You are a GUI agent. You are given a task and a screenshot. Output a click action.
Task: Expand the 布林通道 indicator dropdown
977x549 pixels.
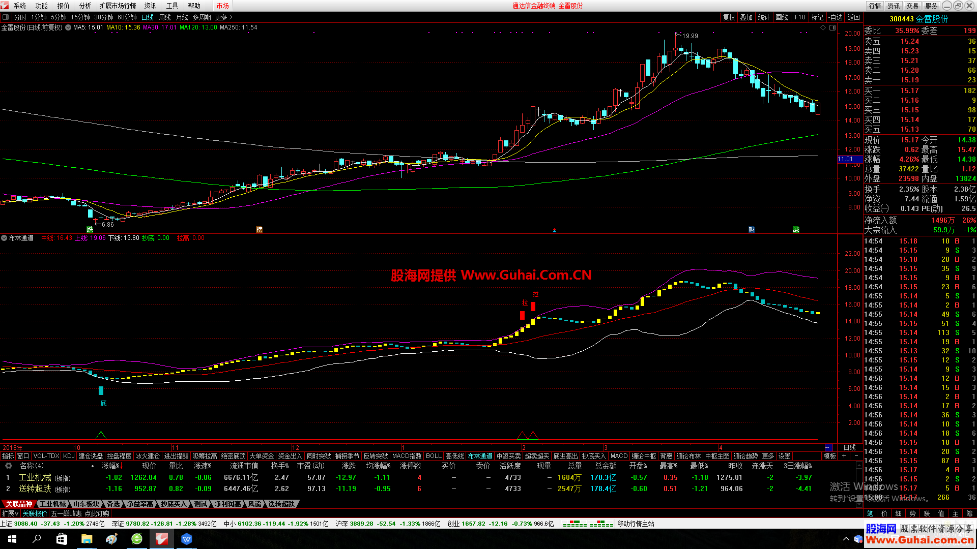pos(4,238)
